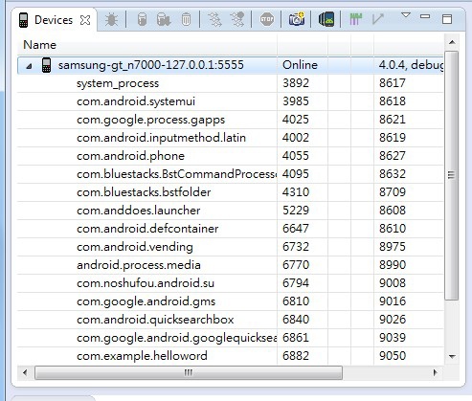This screenshot has width=472, height=401.
Task: Click the Name column header
Action: pos(147,45)
